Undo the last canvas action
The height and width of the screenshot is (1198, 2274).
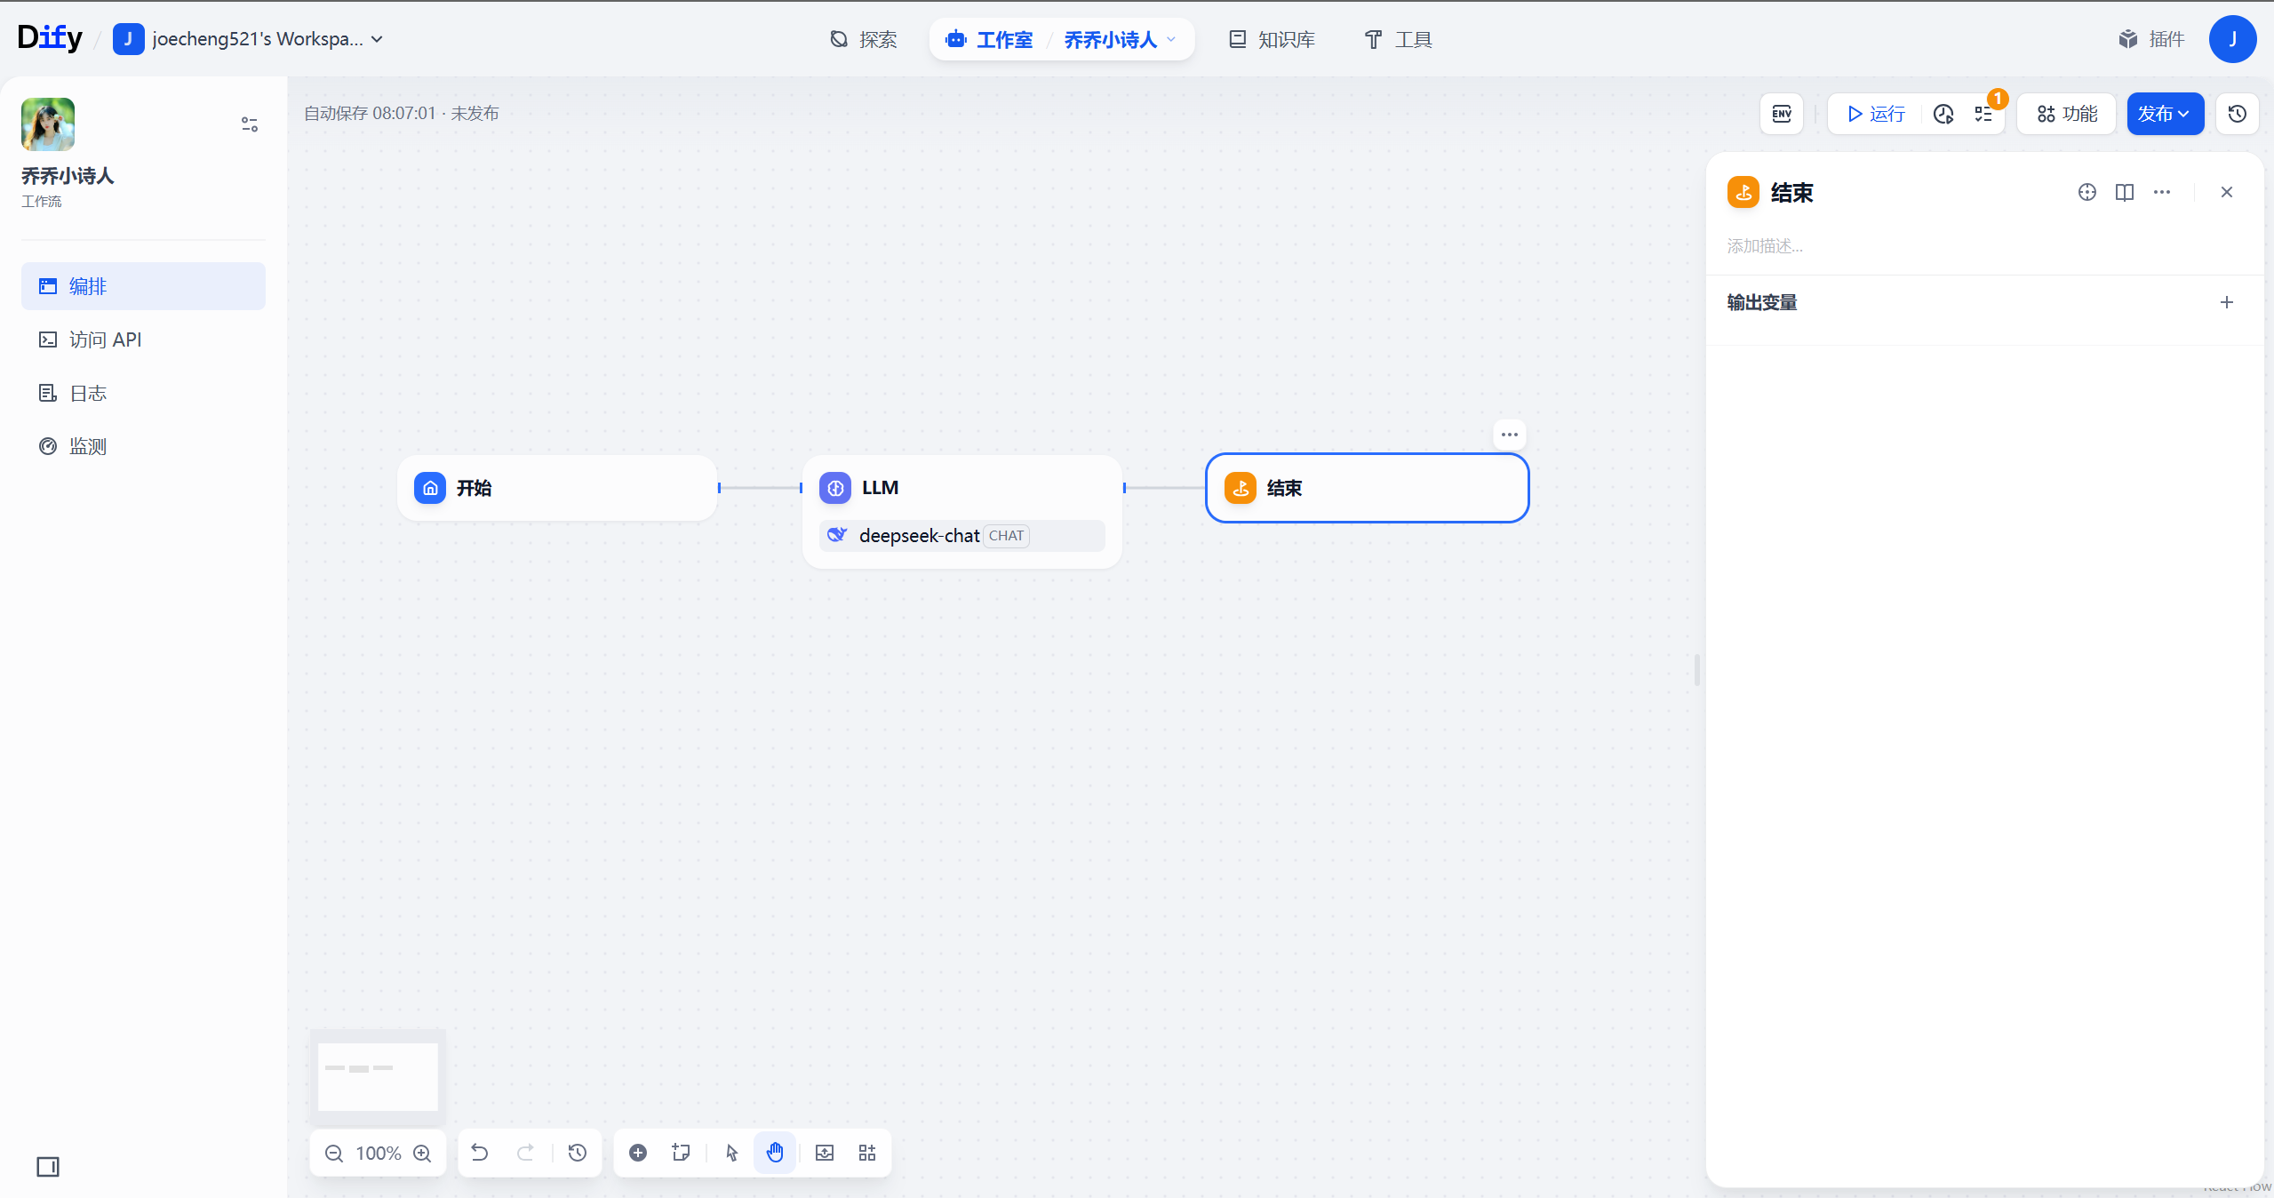pos(480,1153)
